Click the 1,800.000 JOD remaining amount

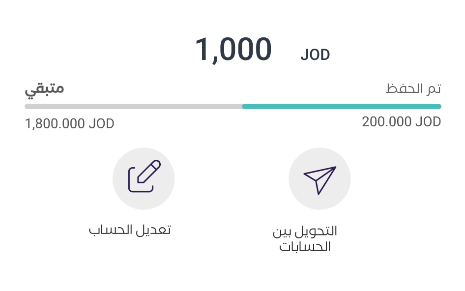coord(69,123)
